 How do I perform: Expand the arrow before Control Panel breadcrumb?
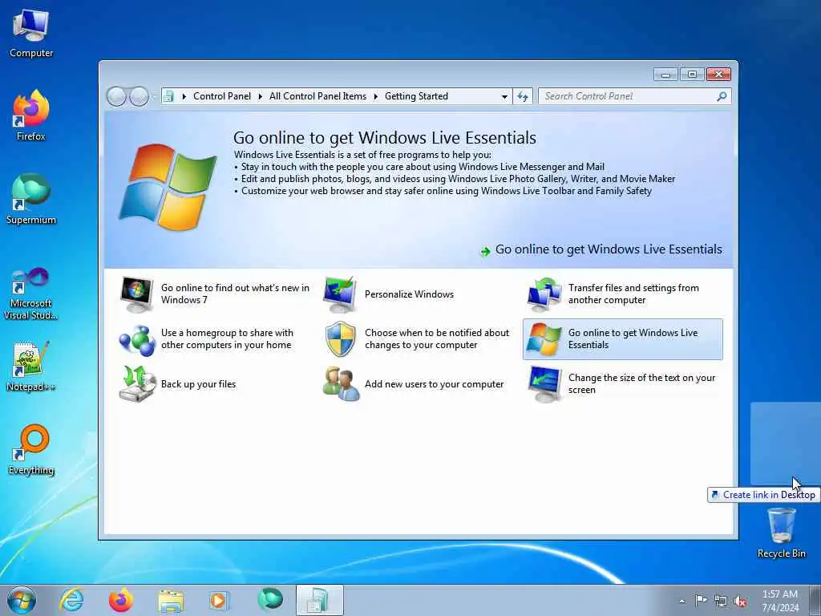(x=184, y=96)
